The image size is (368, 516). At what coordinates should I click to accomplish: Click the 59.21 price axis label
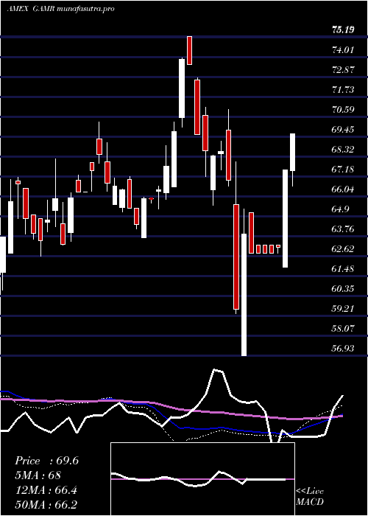343,308
